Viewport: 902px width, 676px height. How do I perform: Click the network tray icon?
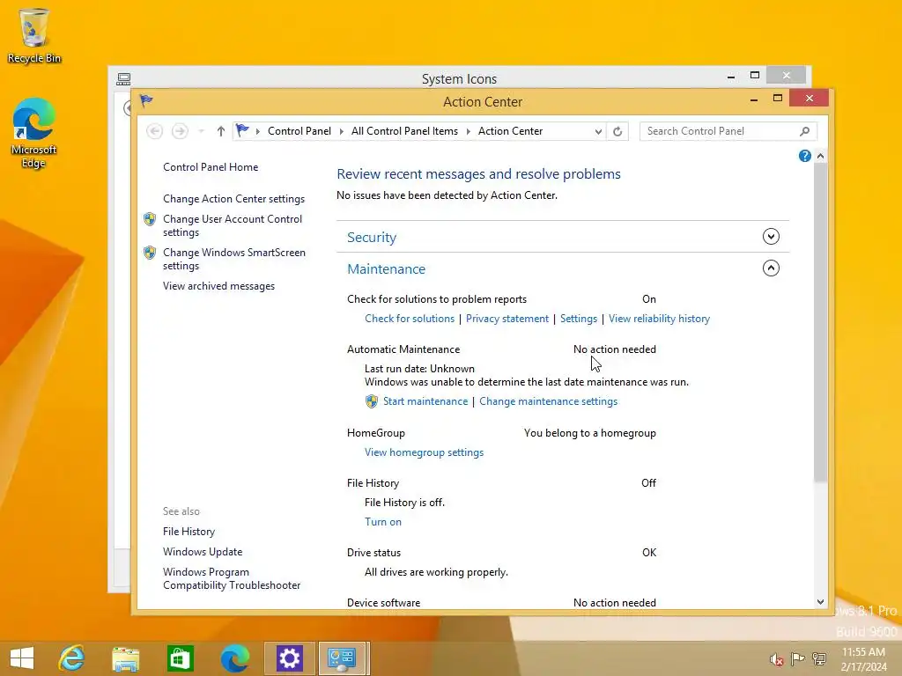click(x=819, y=659)
